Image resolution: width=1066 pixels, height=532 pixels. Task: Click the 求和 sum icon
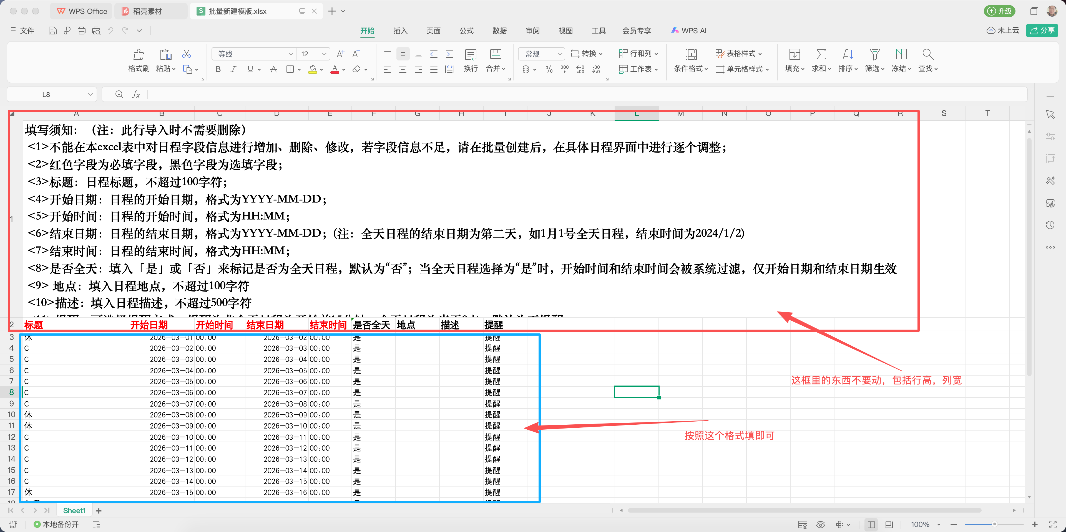[821, 60]
